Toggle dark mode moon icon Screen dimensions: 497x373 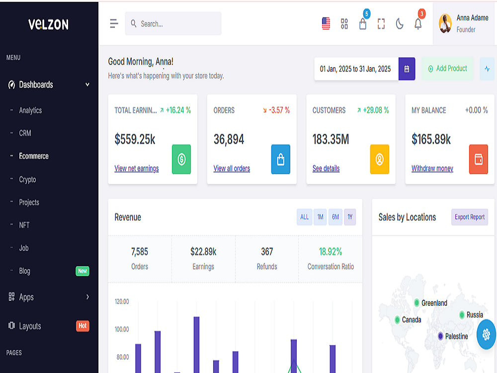coord(400,23)
